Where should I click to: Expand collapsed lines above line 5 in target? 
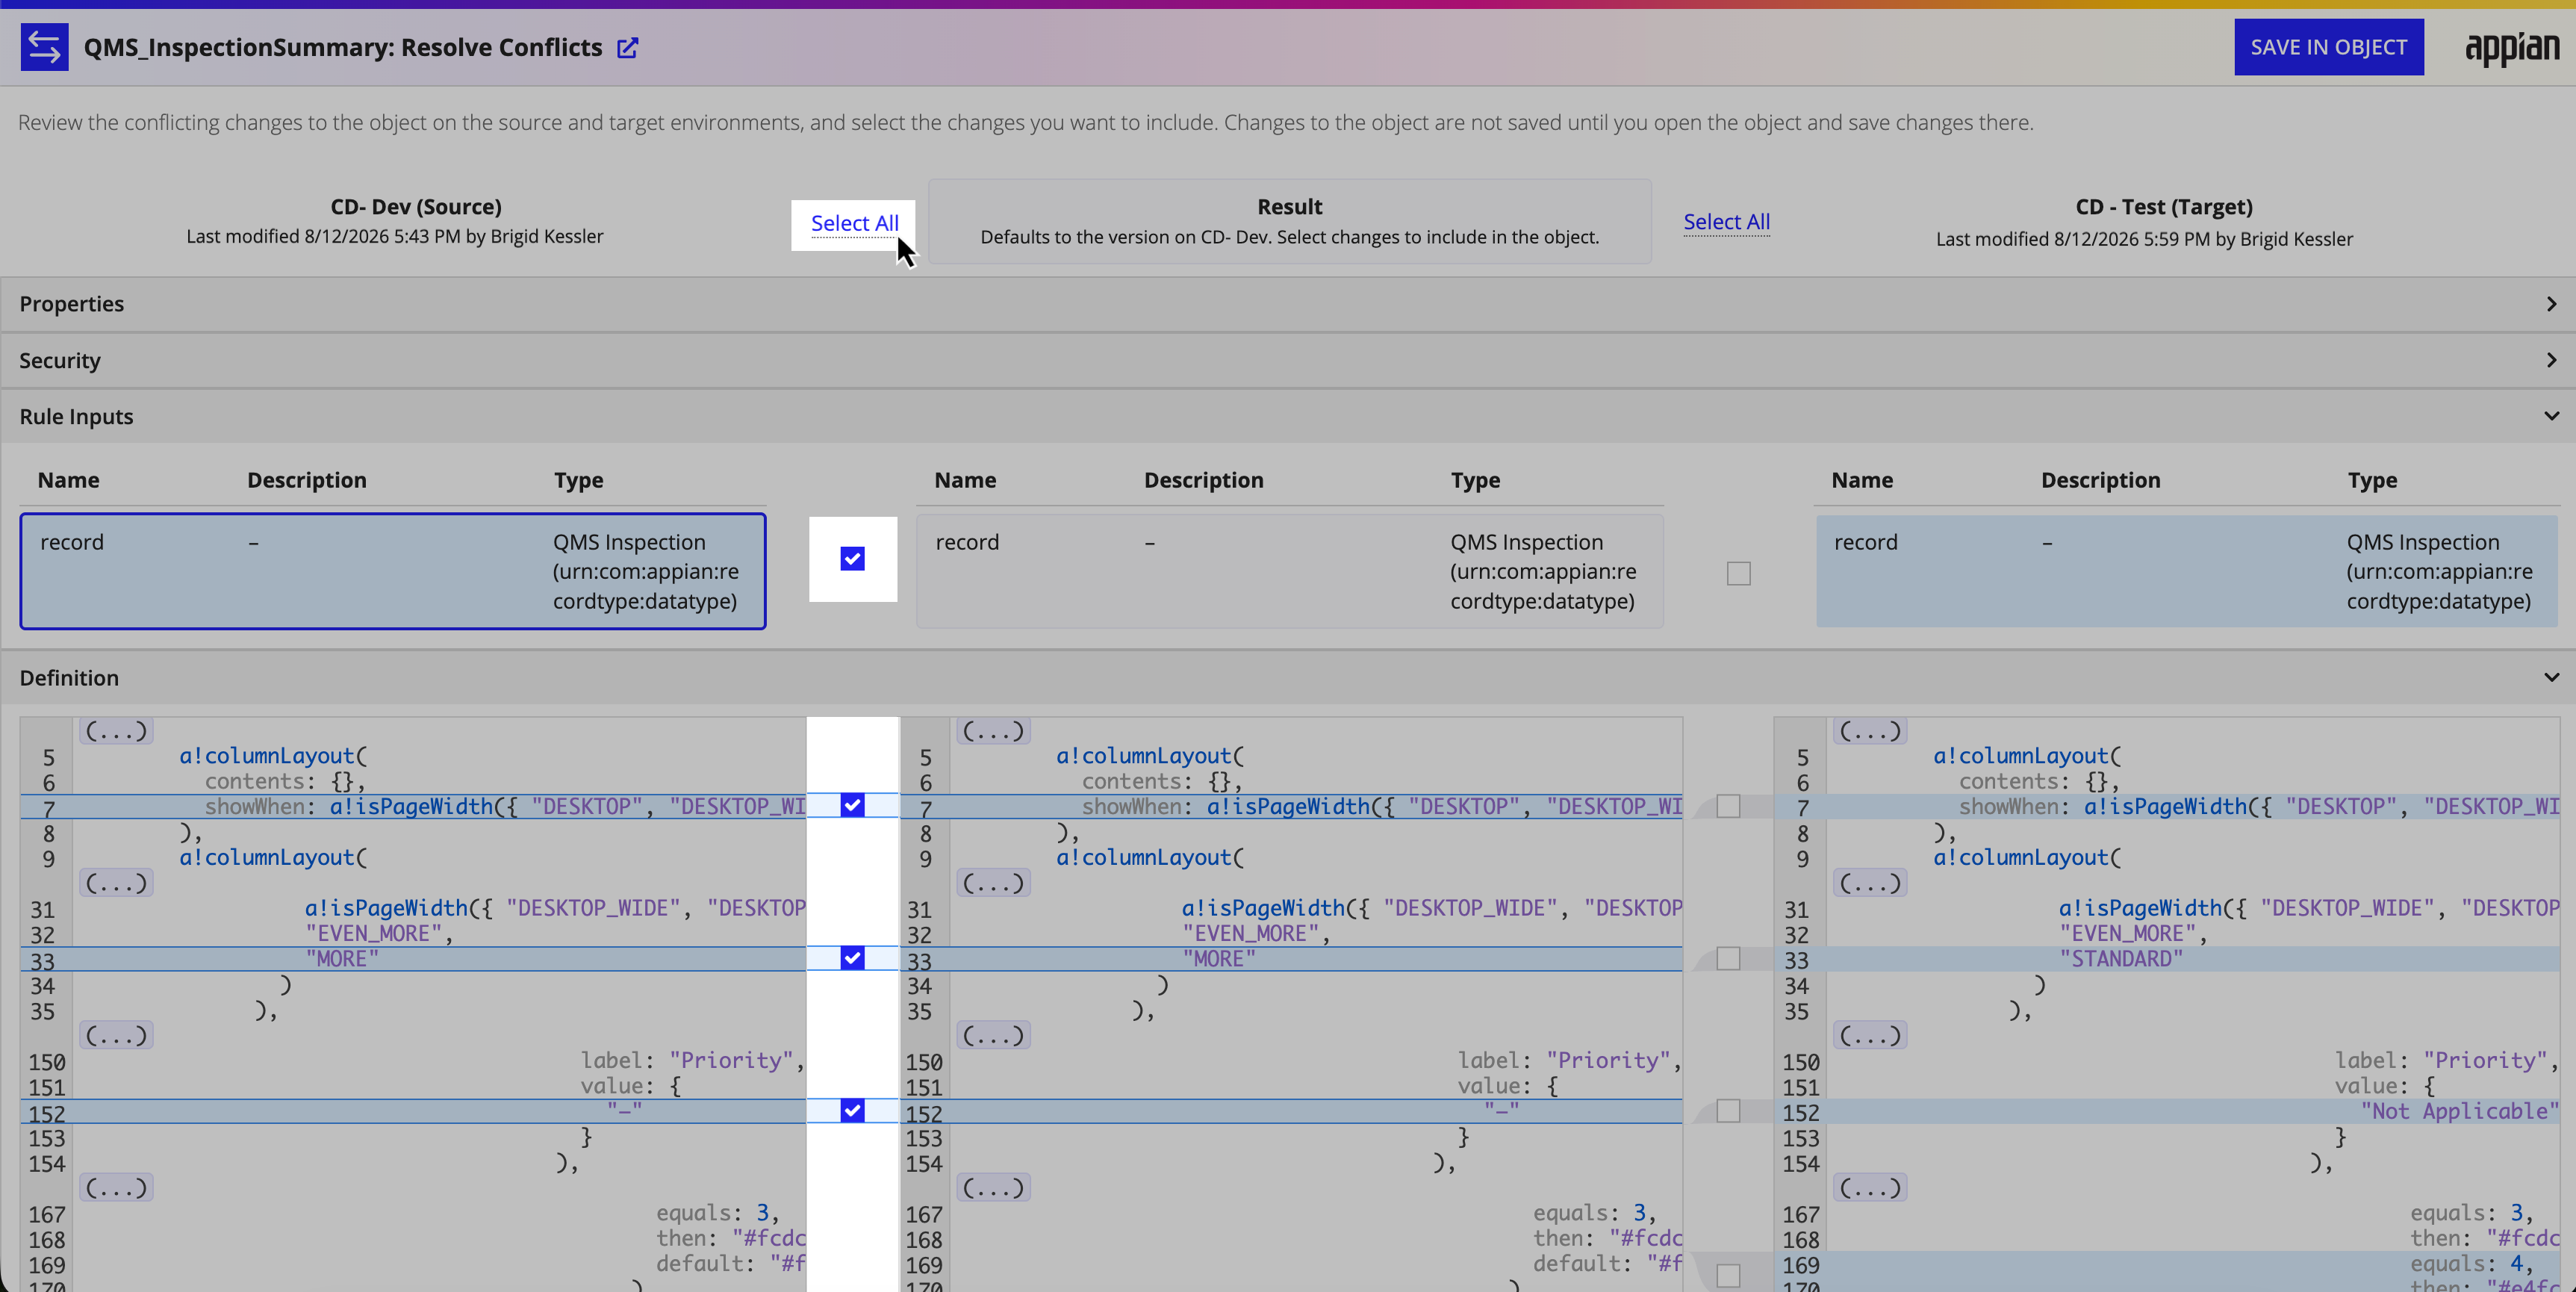1870,731
